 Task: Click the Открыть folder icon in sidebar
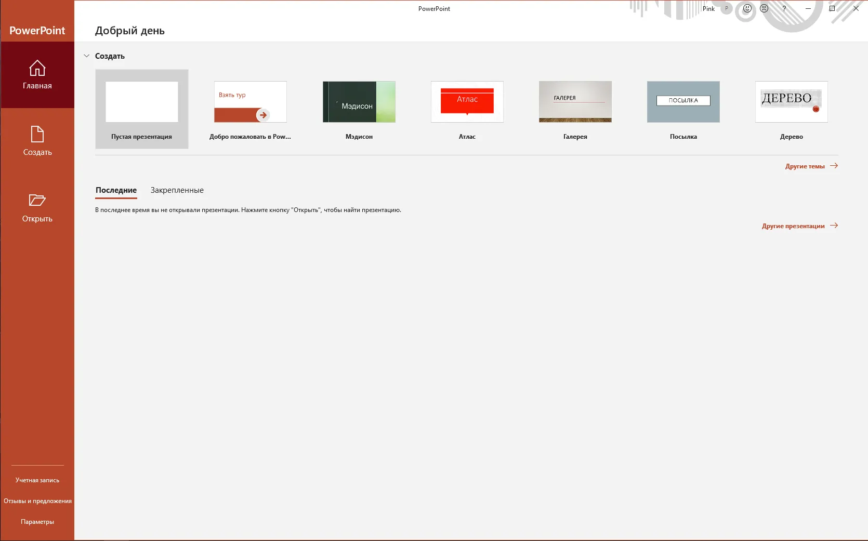[37, 200]
